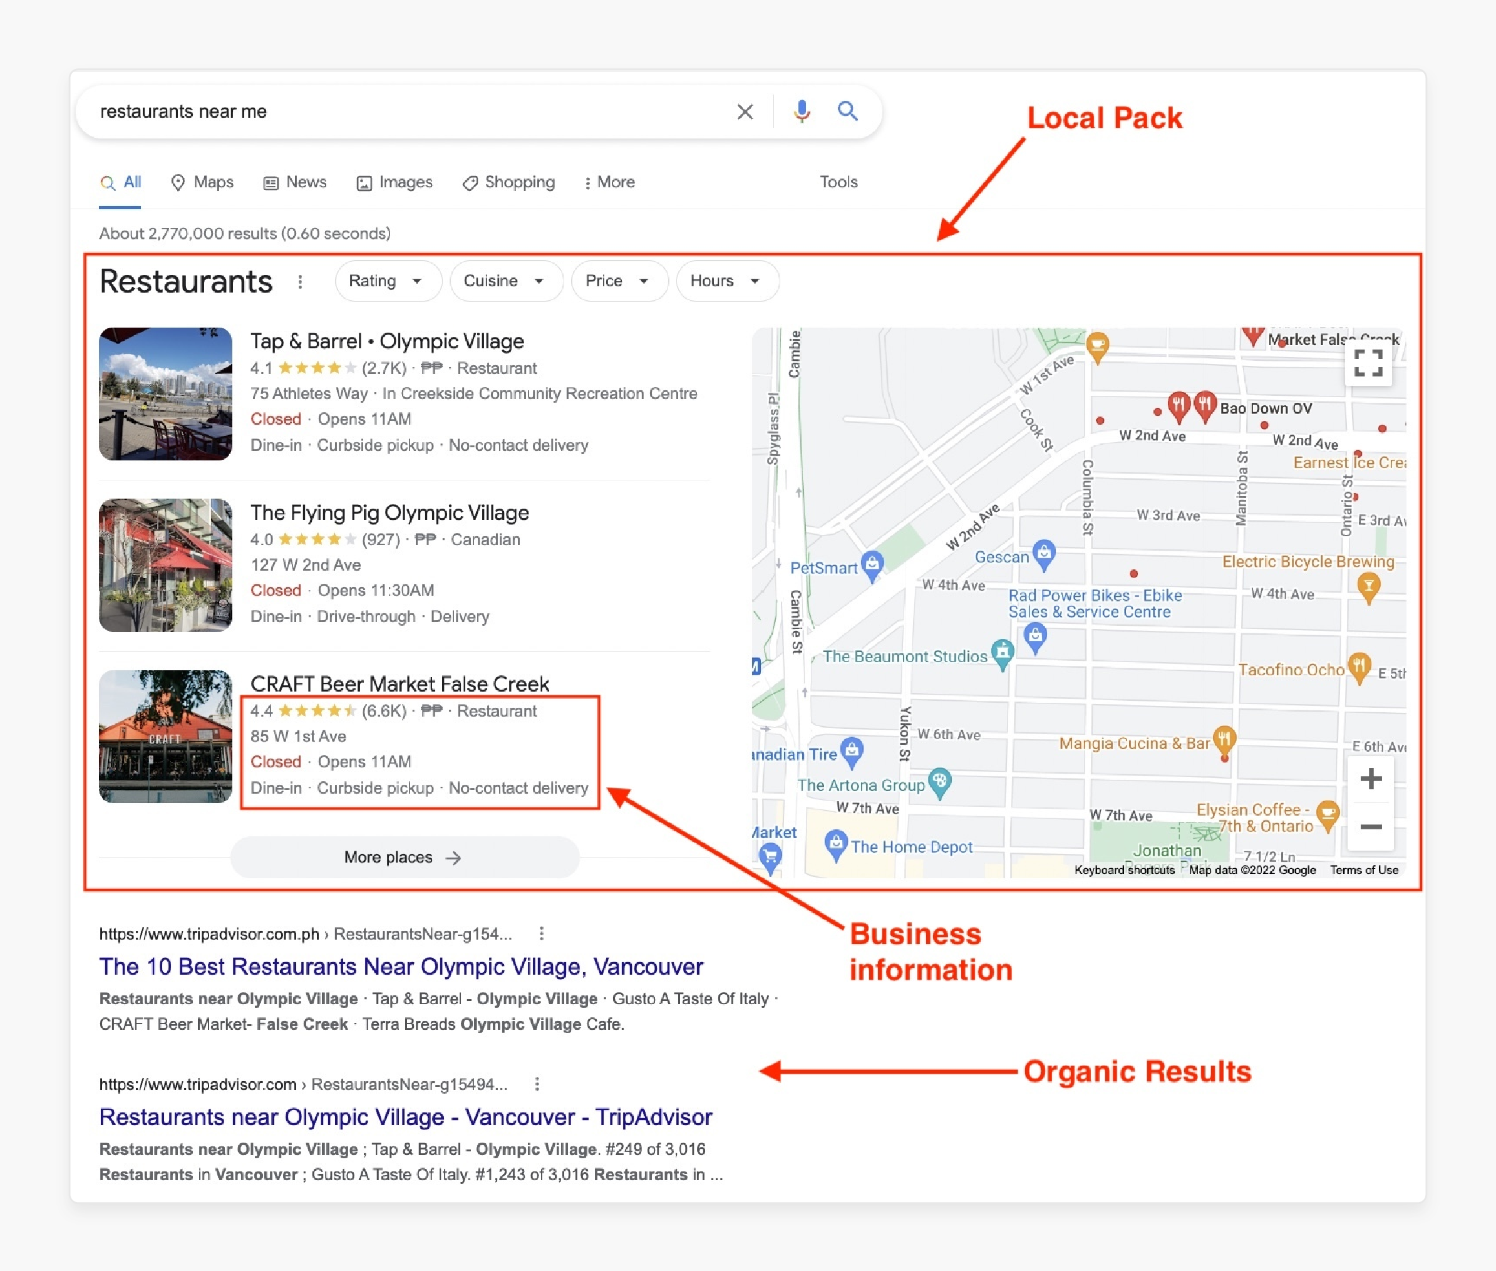Open the Price filter dropdown
The image size is (1496, 1271).
[619, 281]
